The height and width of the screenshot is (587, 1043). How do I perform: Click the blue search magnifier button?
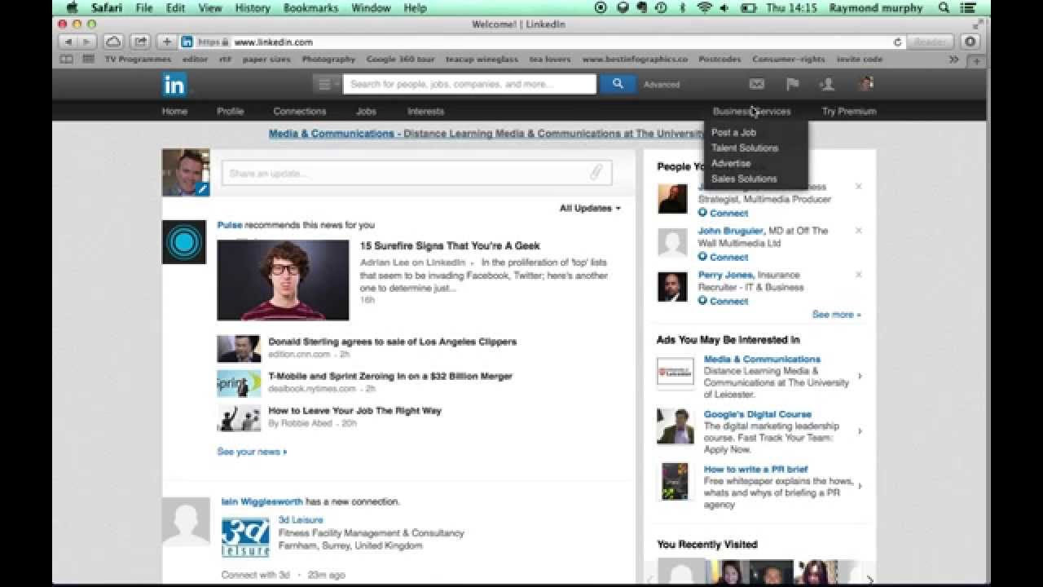tap(618, 83)
